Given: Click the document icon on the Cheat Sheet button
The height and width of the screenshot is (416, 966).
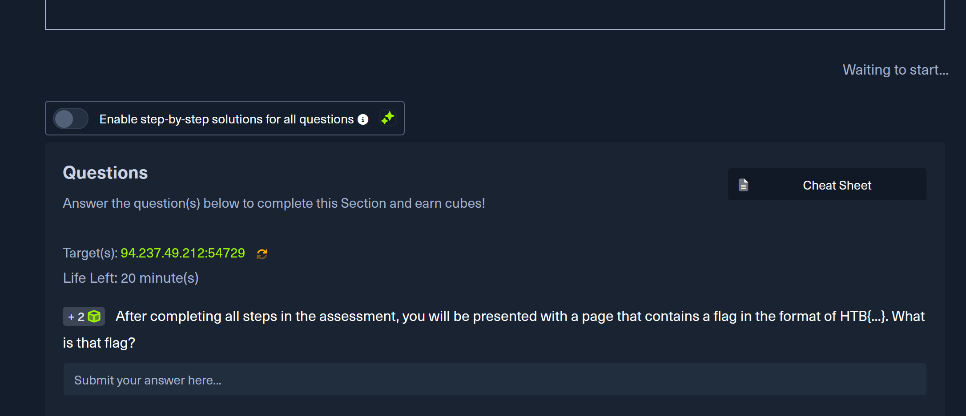Looking at the screenshot, I should pyautogui.click(x=743, y=184).
